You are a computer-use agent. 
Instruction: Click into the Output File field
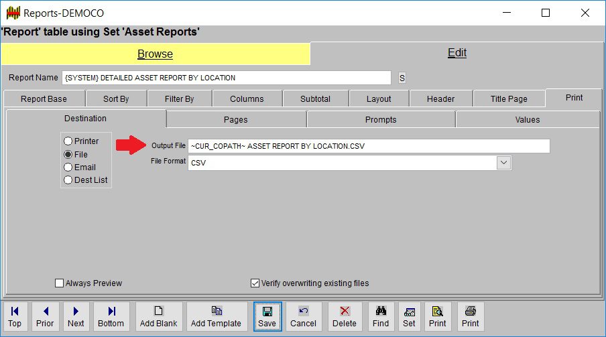pos(369,146)
